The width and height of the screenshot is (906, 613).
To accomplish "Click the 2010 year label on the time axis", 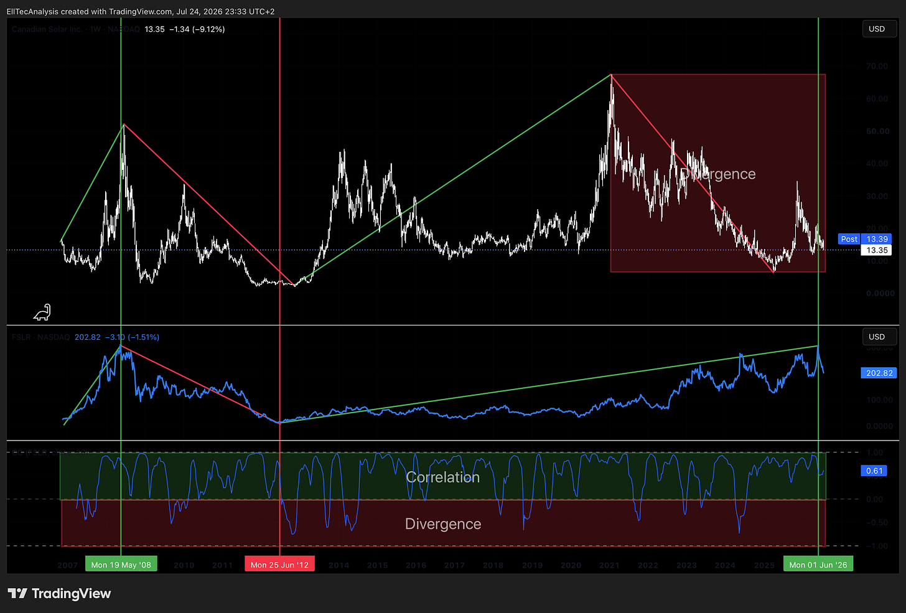I will (184, 565).
